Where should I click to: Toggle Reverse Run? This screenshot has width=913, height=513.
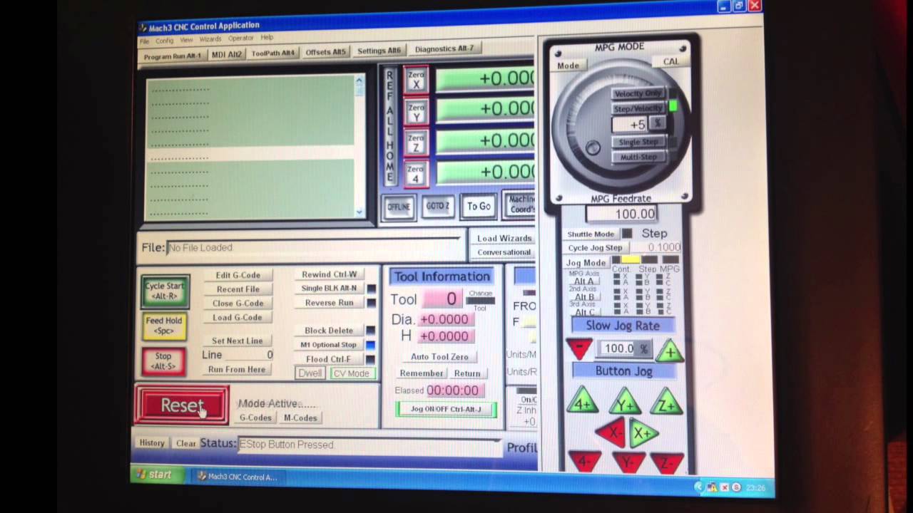(329, 302)
